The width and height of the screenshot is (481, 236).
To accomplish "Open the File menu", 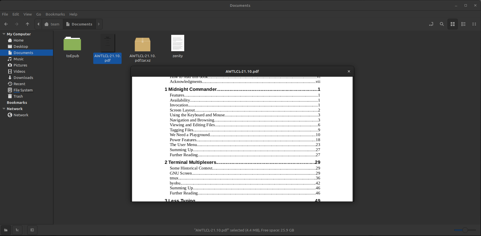I will 5,14.
